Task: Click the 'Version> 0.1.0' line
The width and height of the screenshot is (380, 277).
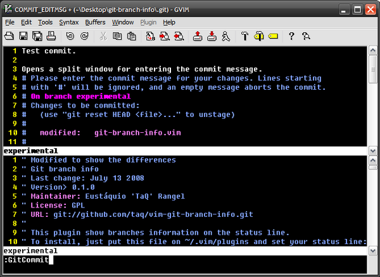Action: [x=63, y=187]
